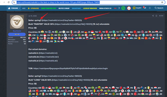Open the SAINT PARTICK CVV nav item
Viewport: 167px width, 97px height.
pyautogui.click(x=49, y=8)
